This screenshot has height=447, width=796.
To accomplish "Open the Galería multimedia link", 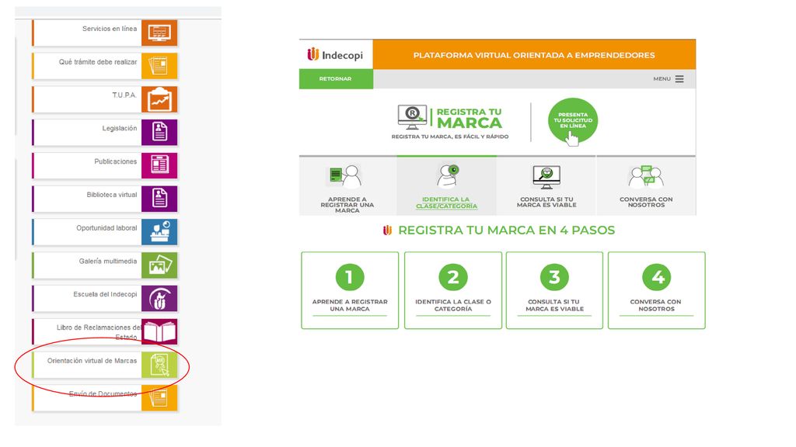I will (107, 261).
